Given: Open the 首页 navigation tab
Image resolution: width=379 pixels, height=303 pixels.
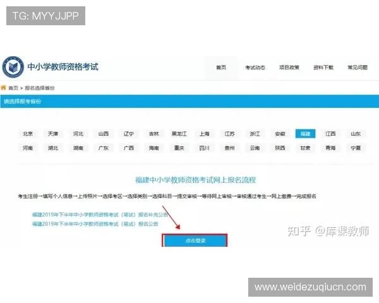Looking at the screenshot, I should 221,68.
